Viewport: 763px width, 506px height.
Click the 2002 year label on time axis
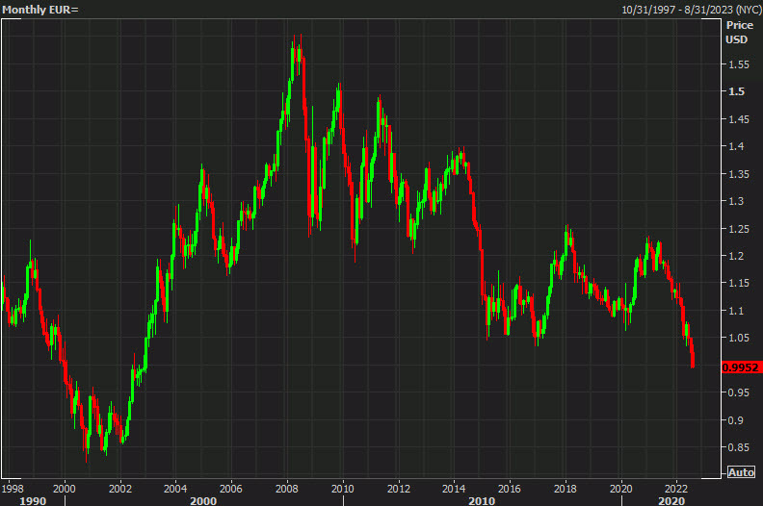click(x=119, y=489)
